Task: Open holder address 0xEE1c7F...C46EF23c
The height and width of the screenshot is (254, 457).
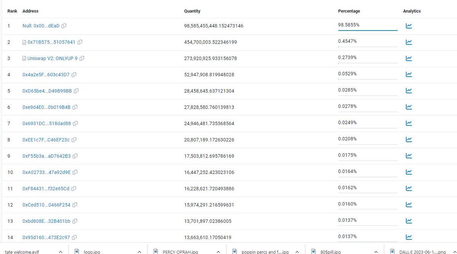Action: pos(46,140)
